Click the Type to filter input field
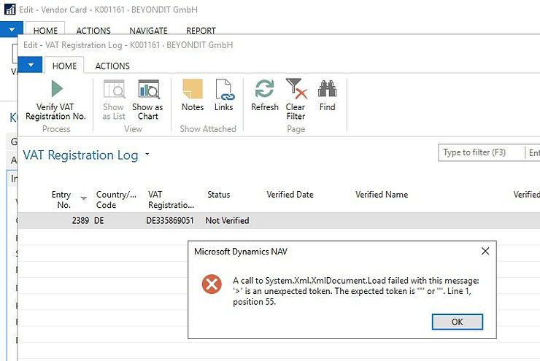The width and height of the screenshot is (540, 361). coord(482,152)
